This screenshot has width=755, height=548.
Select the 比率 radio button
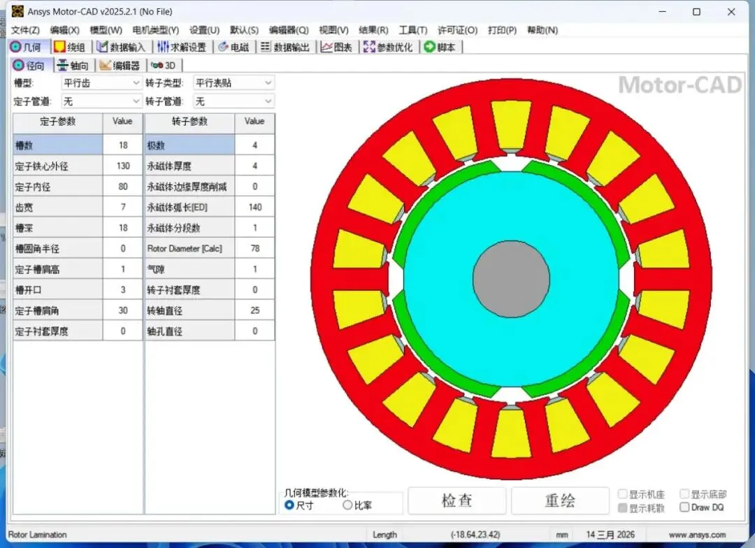point(347,505)
